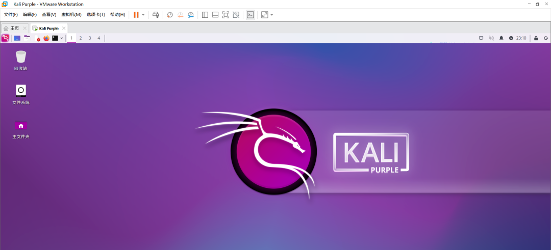Expand the terminal launcher dropdown arrow
The height and width of the screenshot is (250, 551).
(x=62, y=38)
